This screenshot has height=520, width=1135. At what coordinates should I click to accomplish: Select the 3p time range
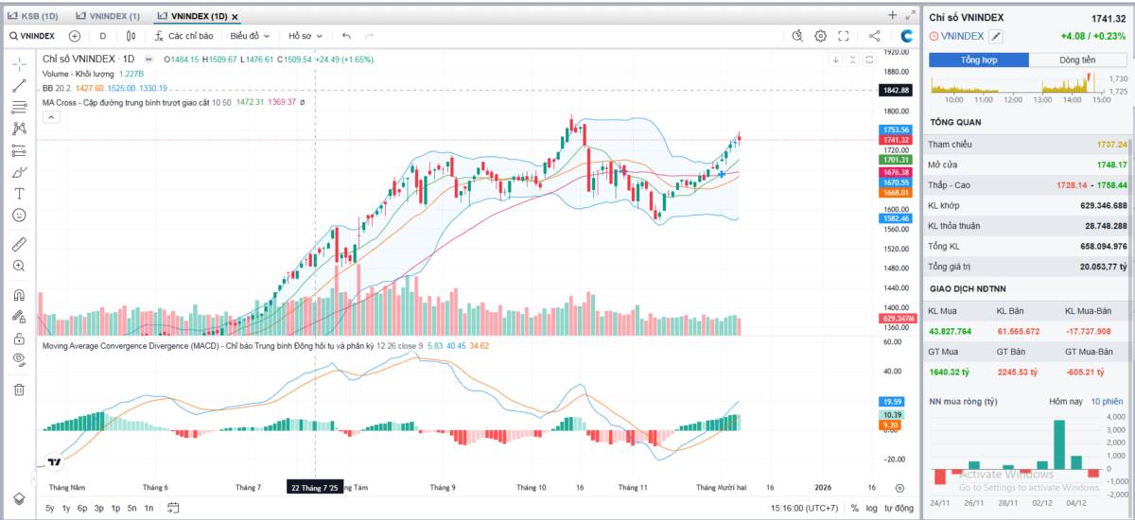99,508
